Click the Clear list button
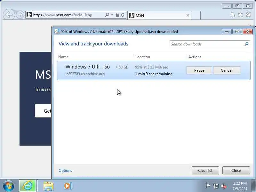The image size is (256, 192). pos(205,171)
